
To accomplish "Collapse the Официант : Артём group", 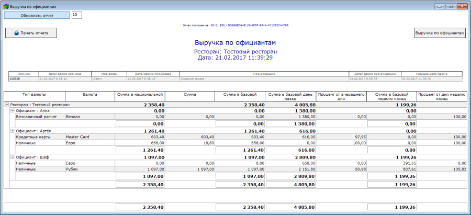I will coord(12,131).
